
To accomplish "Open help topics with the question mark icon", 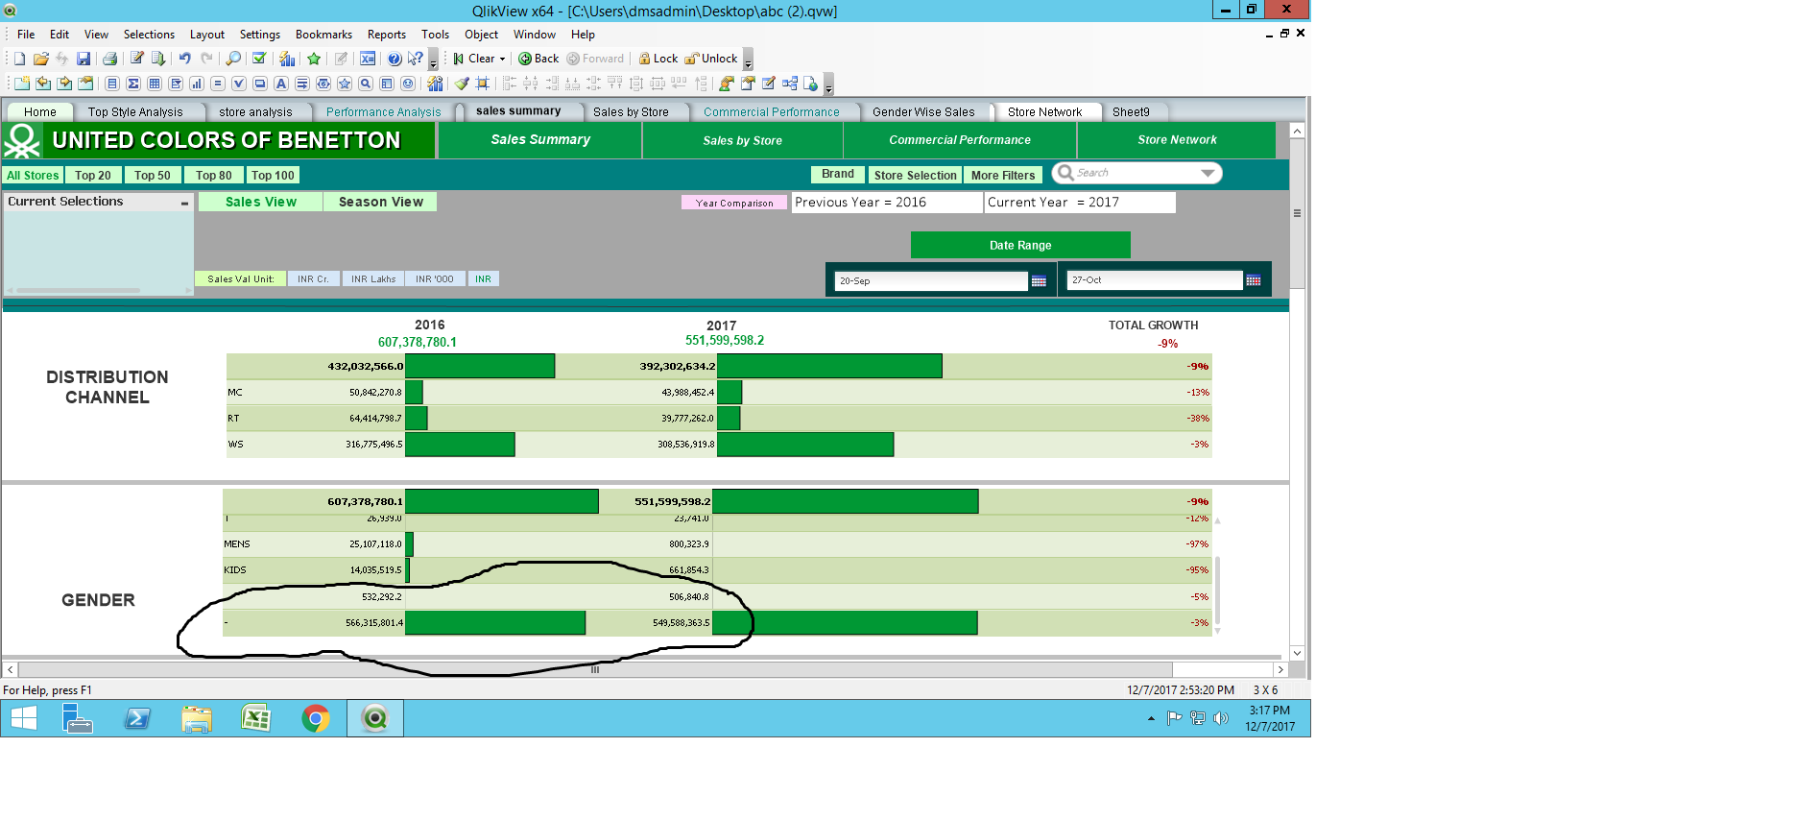I will click(394, 59).
